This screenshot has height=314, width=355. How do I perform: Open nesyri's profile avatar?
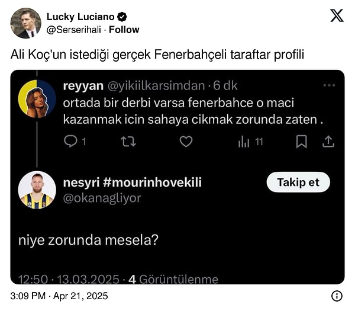37,190
